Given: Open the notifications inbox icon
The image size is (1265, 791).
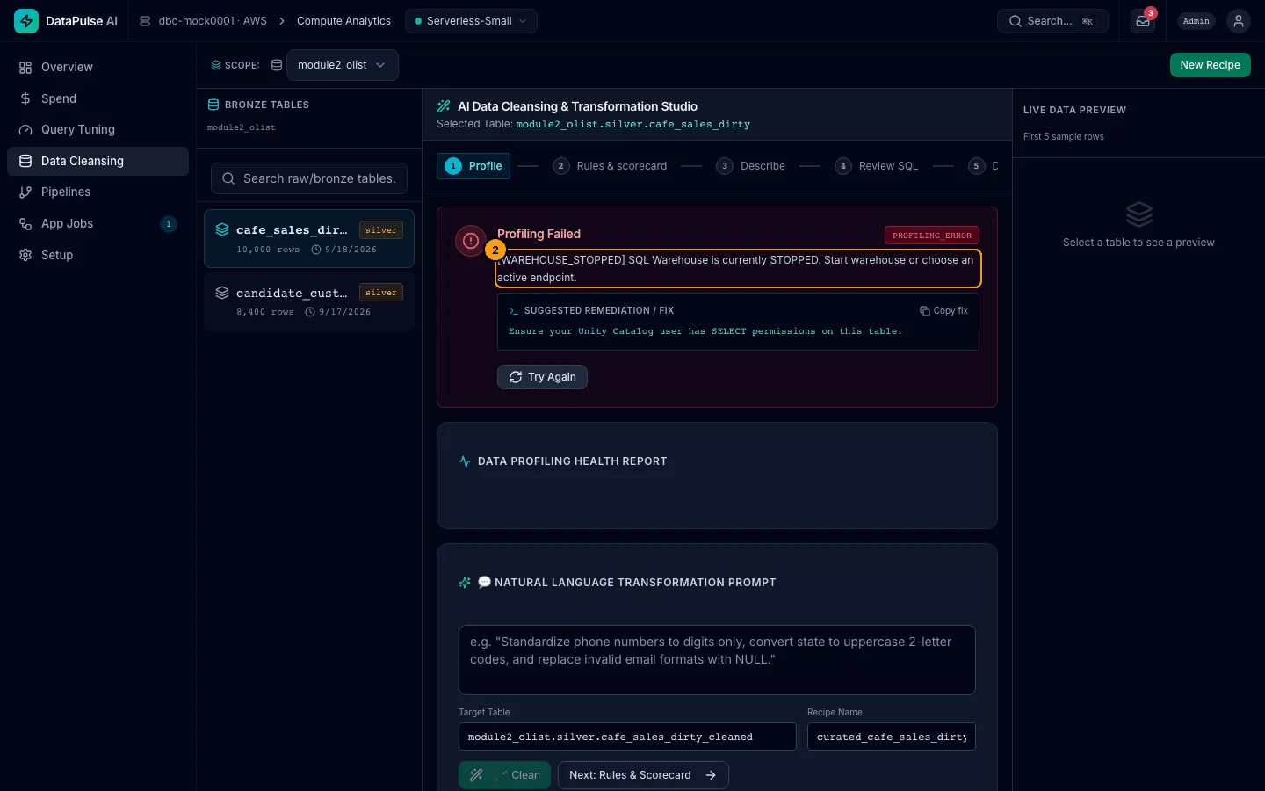Looking at the screenshot, I should [1143, 21].
